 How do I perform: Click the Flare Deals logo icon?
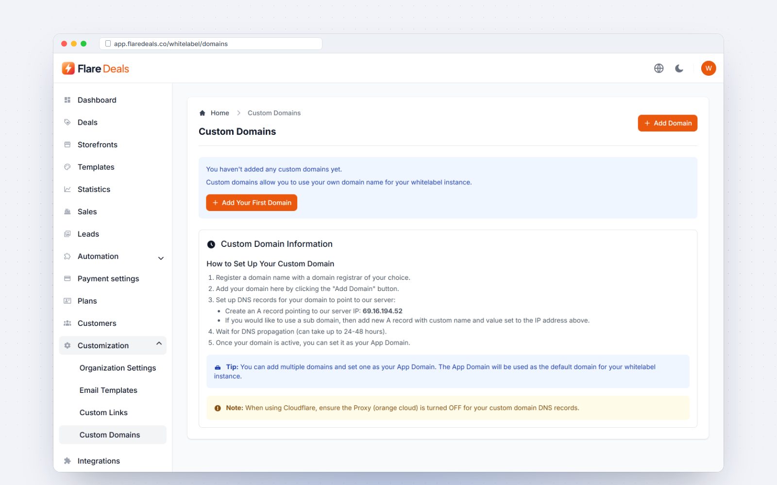pos(68,68)
